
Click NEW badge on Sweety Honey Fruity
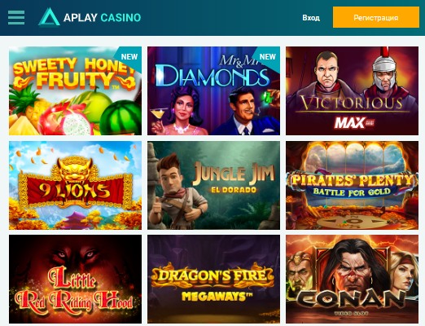pyautogui.click(x=129, y=56)
